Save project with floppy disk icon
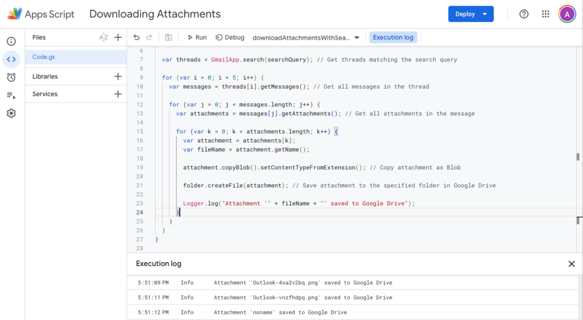This screenshot has width=583, height=320. click(169, 37)
